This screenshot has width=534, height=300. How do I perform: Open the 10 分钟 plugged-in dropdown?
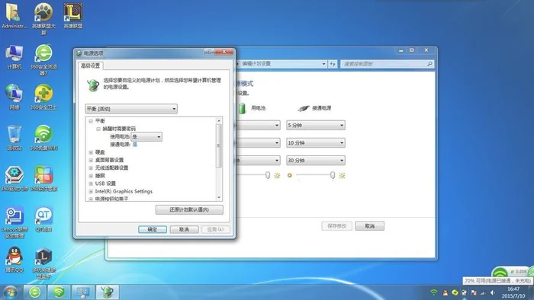(315, 142)
